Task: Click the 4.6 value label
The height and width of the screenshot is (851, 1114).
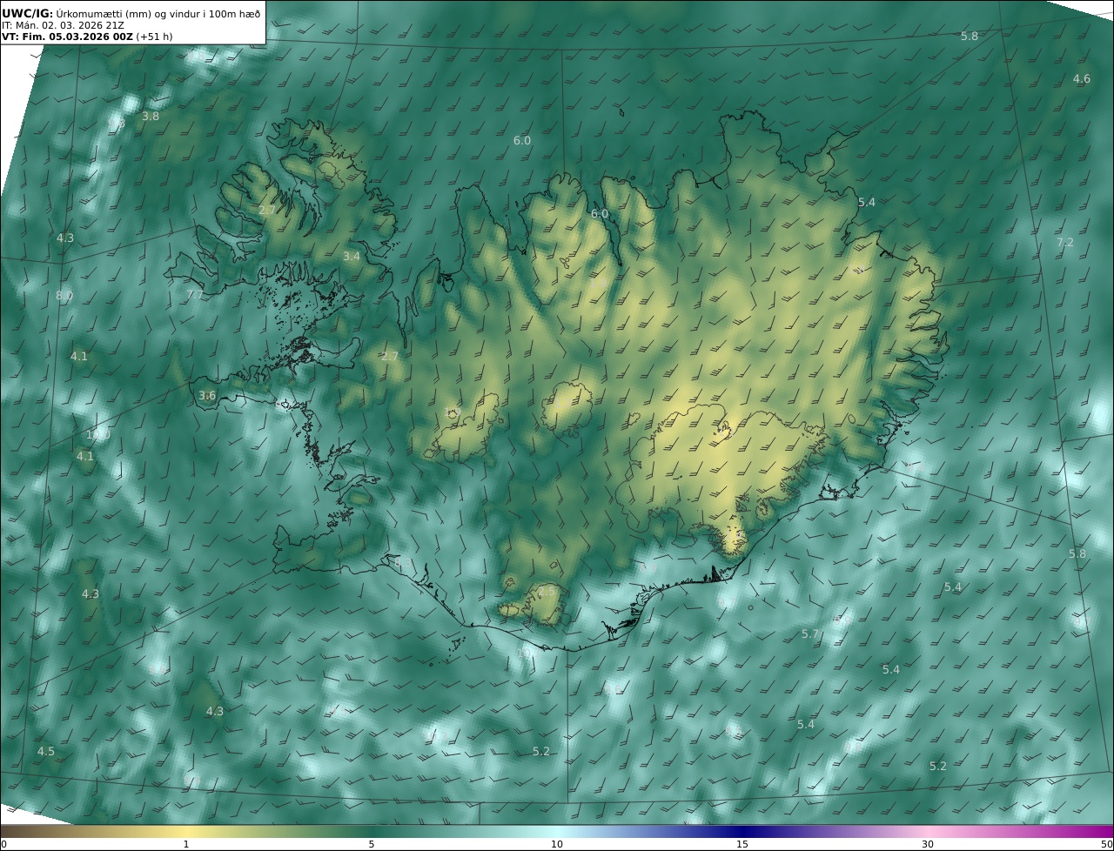Action: [1081, 79]
